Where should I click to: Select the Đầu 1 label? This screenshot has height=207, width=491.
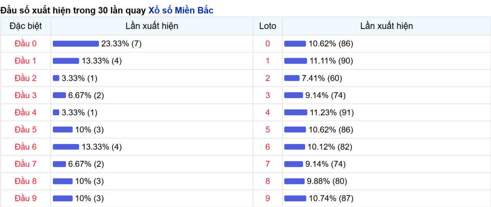[x=25, y=61]
